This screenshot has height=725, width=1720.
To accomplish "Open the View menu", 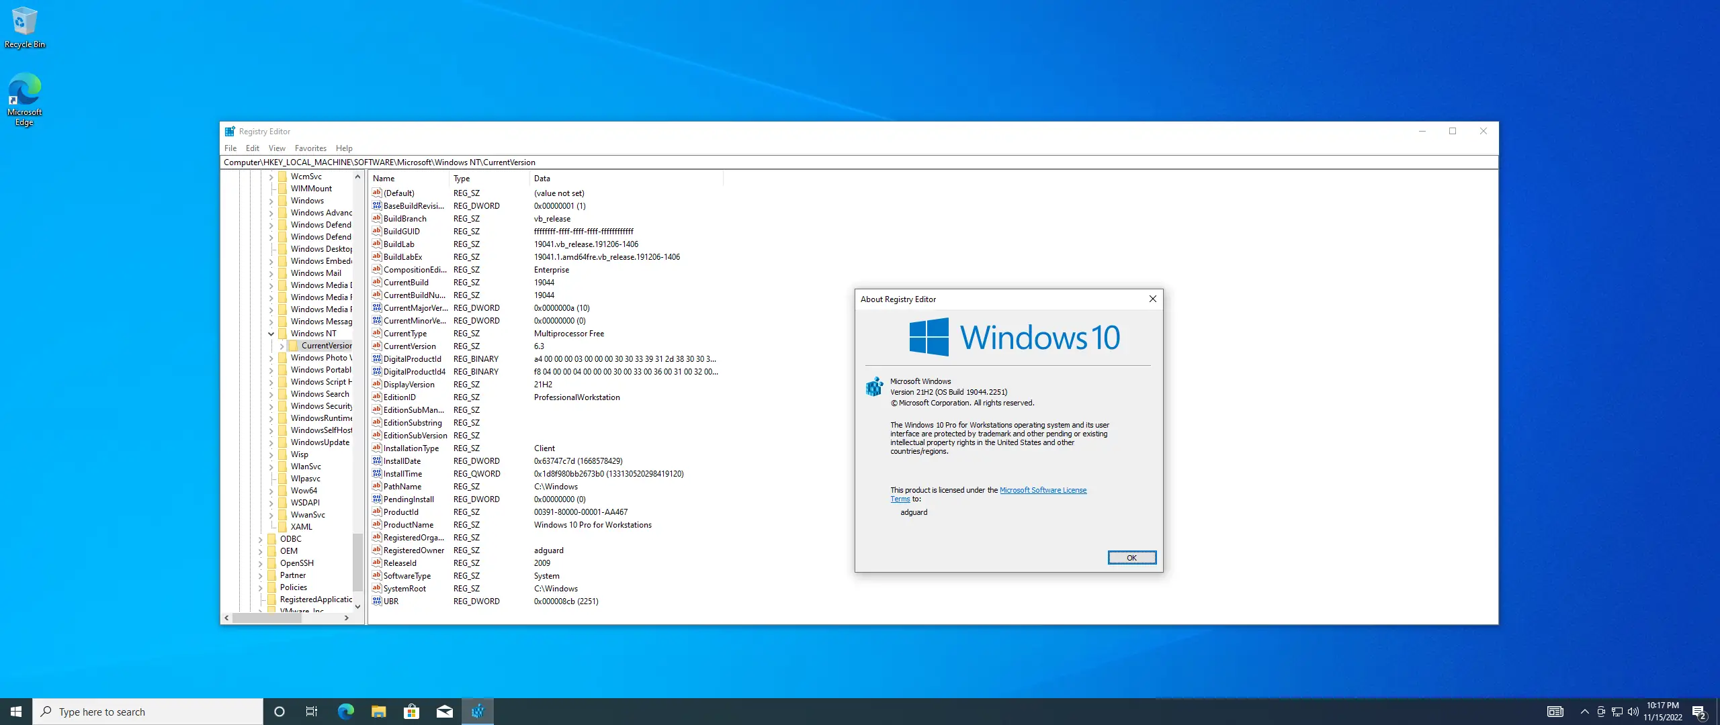I will [277, 148].
